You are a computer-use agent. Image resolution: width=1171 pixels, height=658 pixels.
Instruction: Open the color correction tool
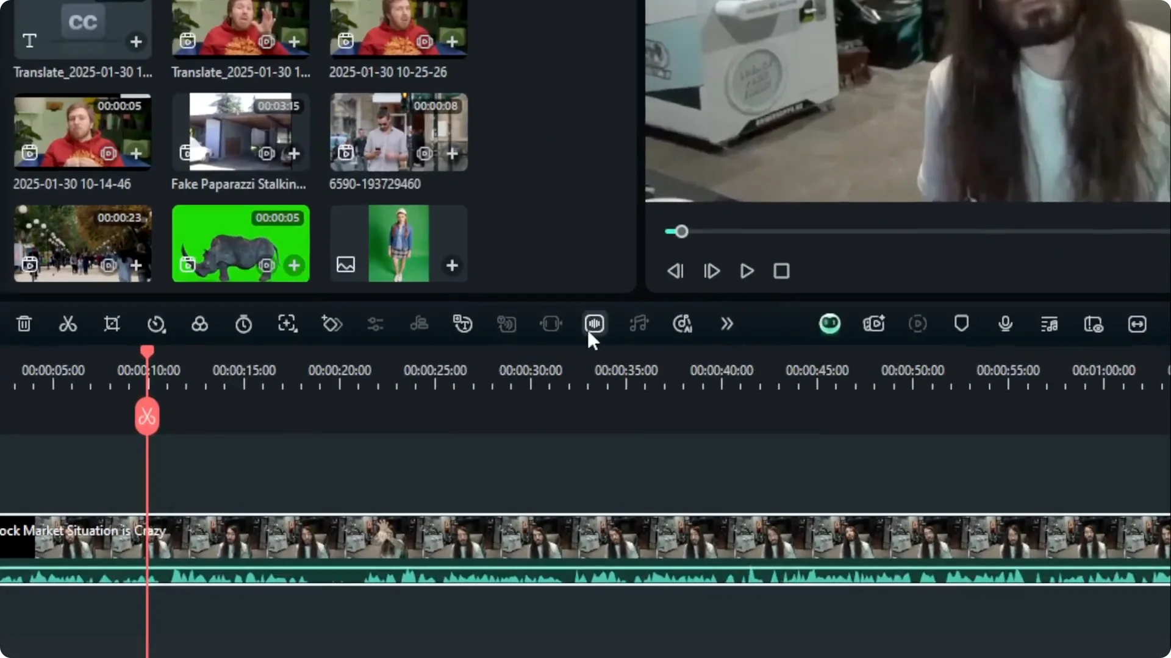[x=200, y=324]
